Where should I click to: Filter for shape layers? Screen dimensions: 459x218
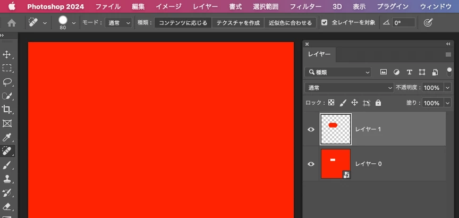tap(422, 72)
